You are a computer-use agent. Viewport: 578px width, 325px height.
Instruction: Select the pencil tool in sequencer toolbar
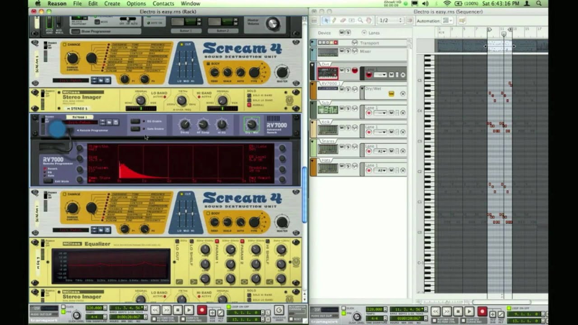pos(334,20)
